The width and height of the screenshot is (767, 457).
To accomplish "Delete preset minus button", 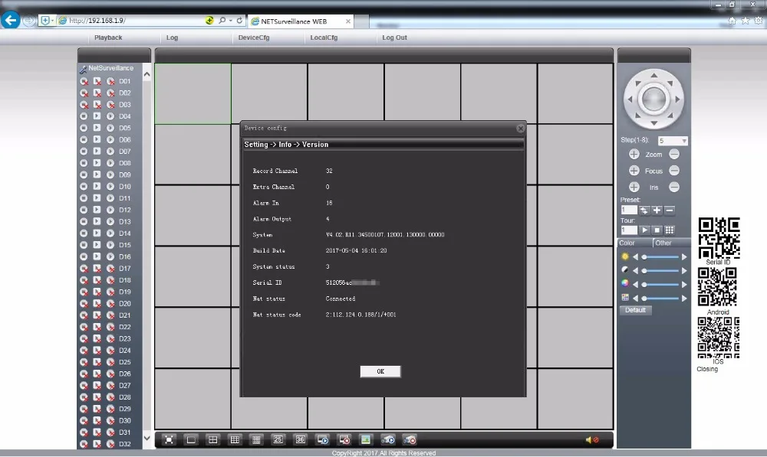I will coord(670,210).
